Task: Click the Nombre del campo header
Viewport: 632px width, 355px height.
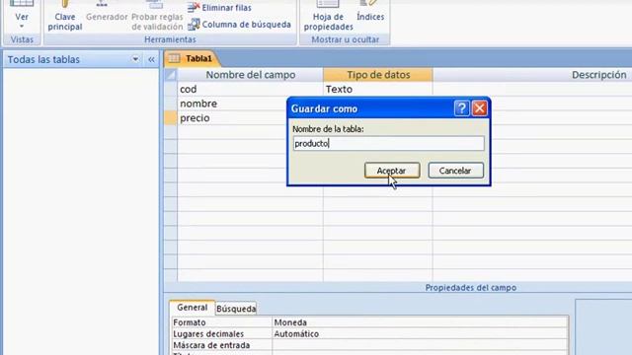Action: (250, 75)
